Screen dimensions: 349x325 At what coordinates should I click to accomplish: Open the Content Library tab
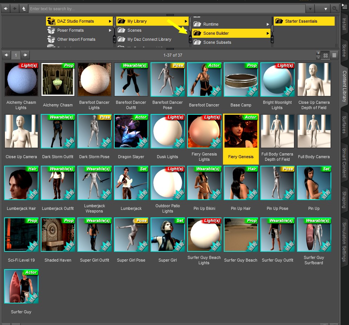click(344, 86)
